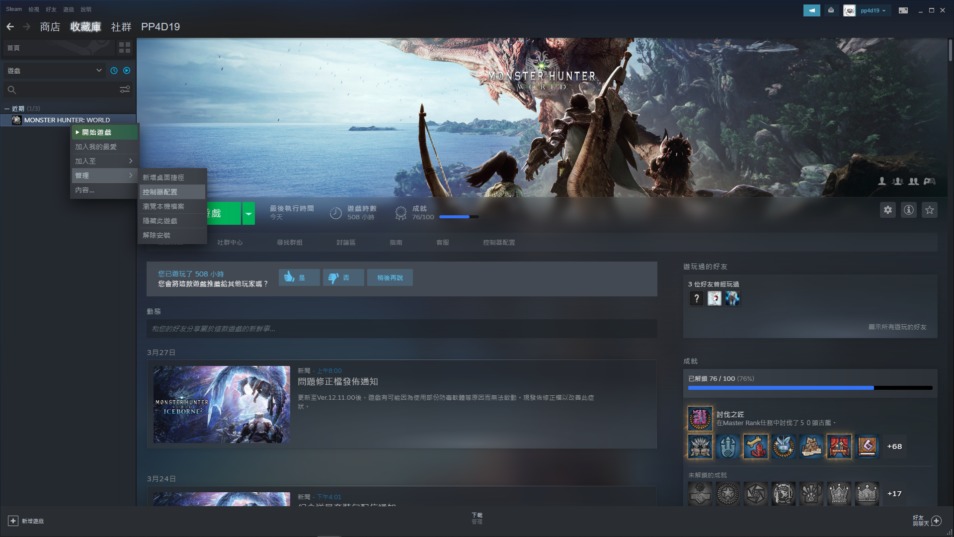
Task: Open the 客服 support link
Action: click(443, 243)
